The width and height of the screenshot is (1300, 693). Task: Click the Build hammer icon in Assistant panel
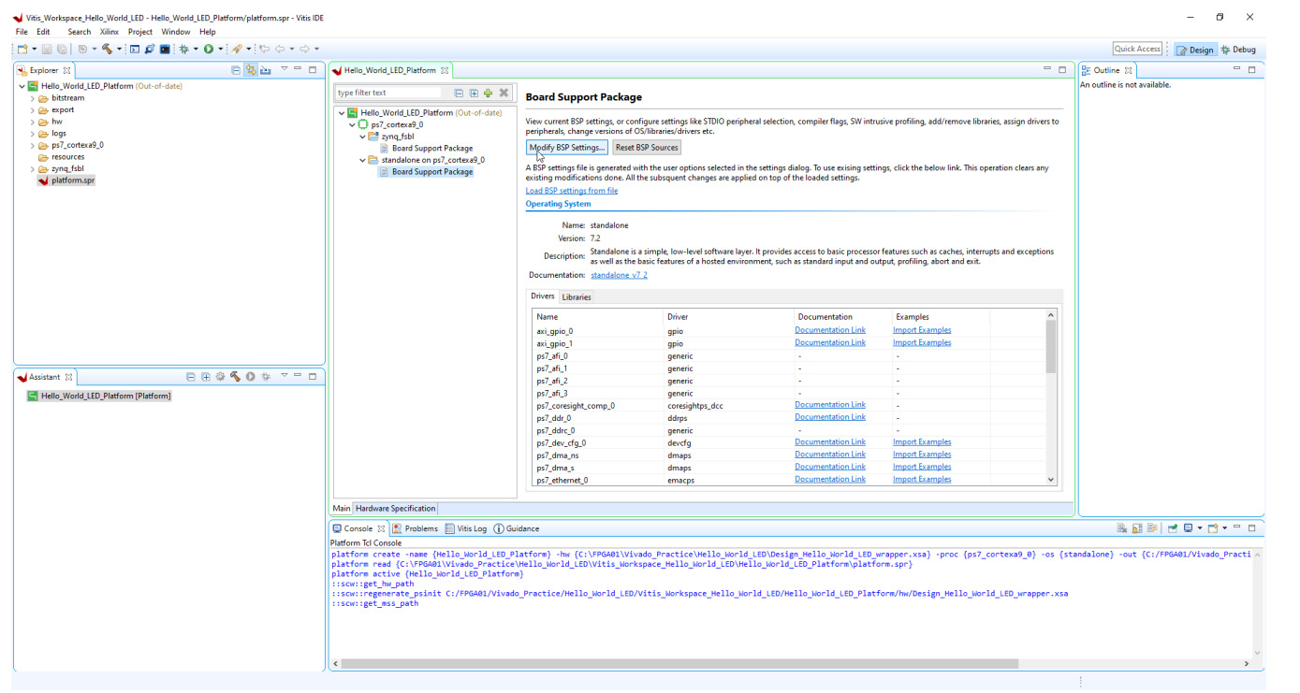(x=235, y=377)
